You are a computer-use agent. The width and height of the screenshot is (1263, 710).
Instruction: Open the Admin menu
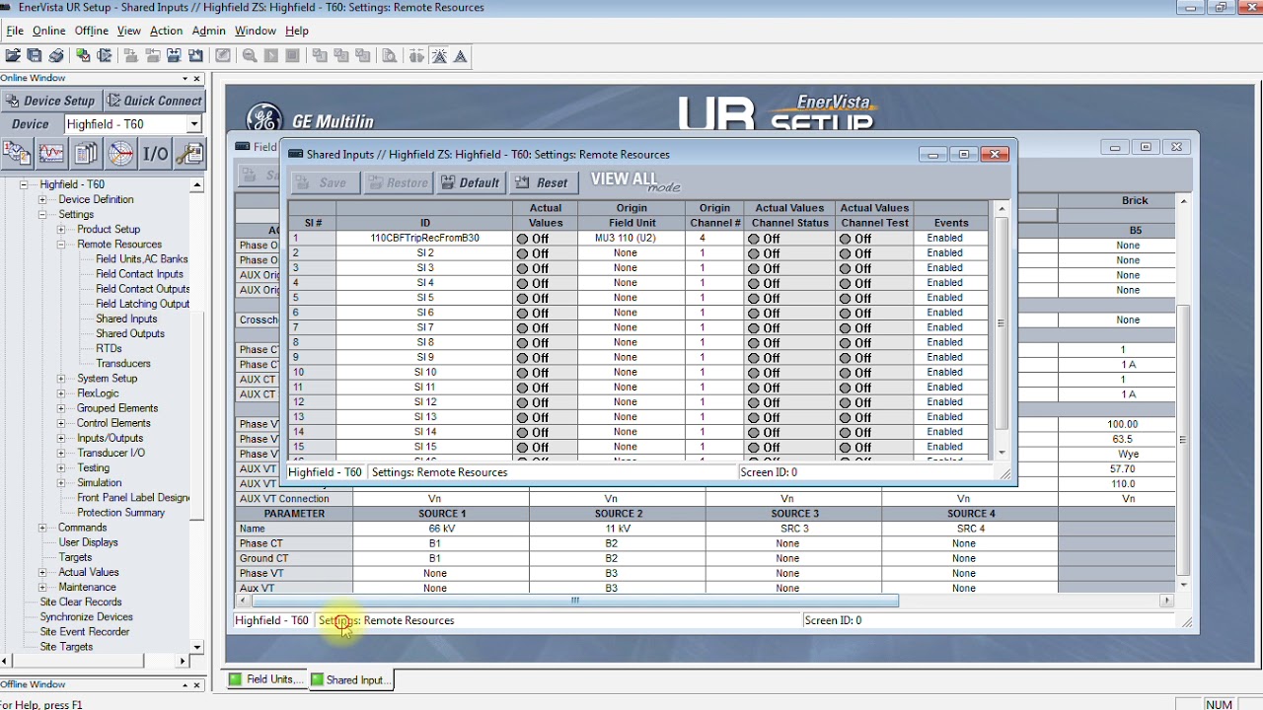pyautogui.click(x=208, y=31)
